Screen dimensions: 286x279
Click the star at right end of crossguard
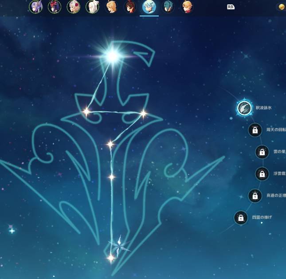143,114
